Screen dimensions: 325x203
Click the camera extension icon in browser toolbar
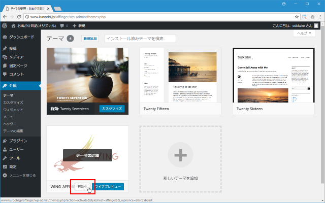pyautogui.click(x=312, y=17)
